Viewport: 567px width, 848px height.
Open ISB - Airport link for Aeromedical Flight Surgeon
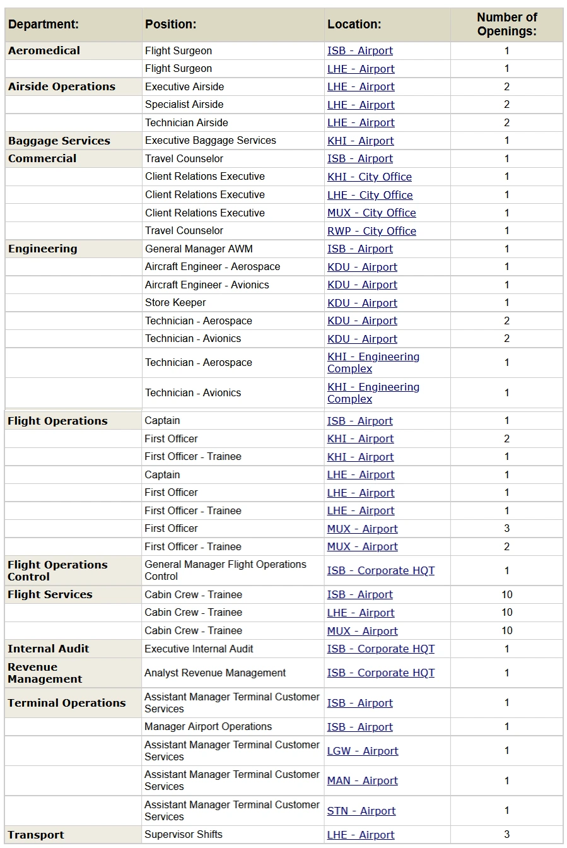(x=359, y=51)
